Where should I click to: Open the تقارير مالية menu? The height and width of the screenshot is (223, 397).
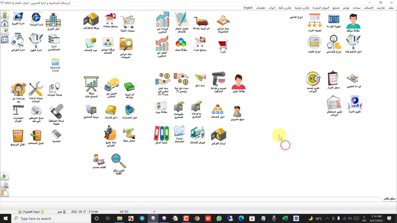pos(285,8)
